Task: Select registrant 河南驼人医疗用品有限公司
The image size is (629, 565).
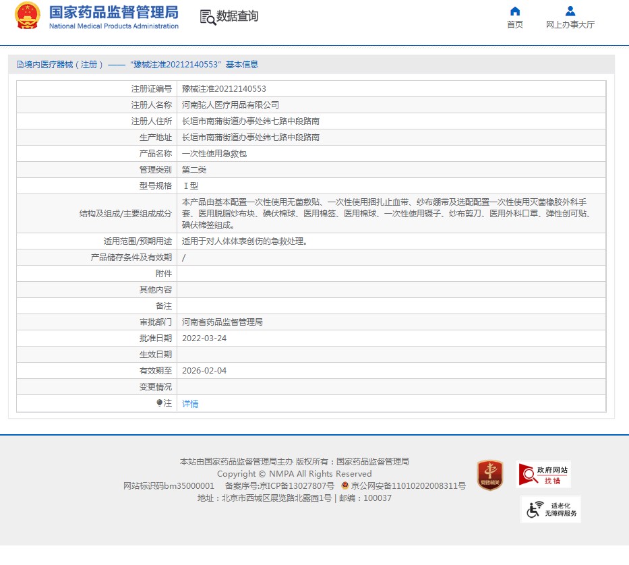Action: (231, 105)
